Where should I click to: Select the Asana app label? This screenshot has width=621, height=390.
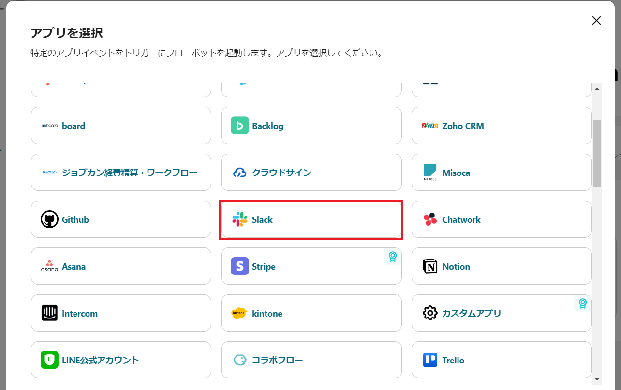[x=74, y=266]
